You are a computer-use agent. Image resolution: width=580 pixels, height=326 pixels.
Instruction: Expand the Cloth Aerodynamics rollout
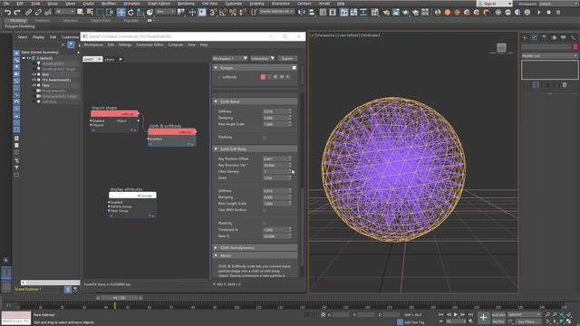point(216,247)
